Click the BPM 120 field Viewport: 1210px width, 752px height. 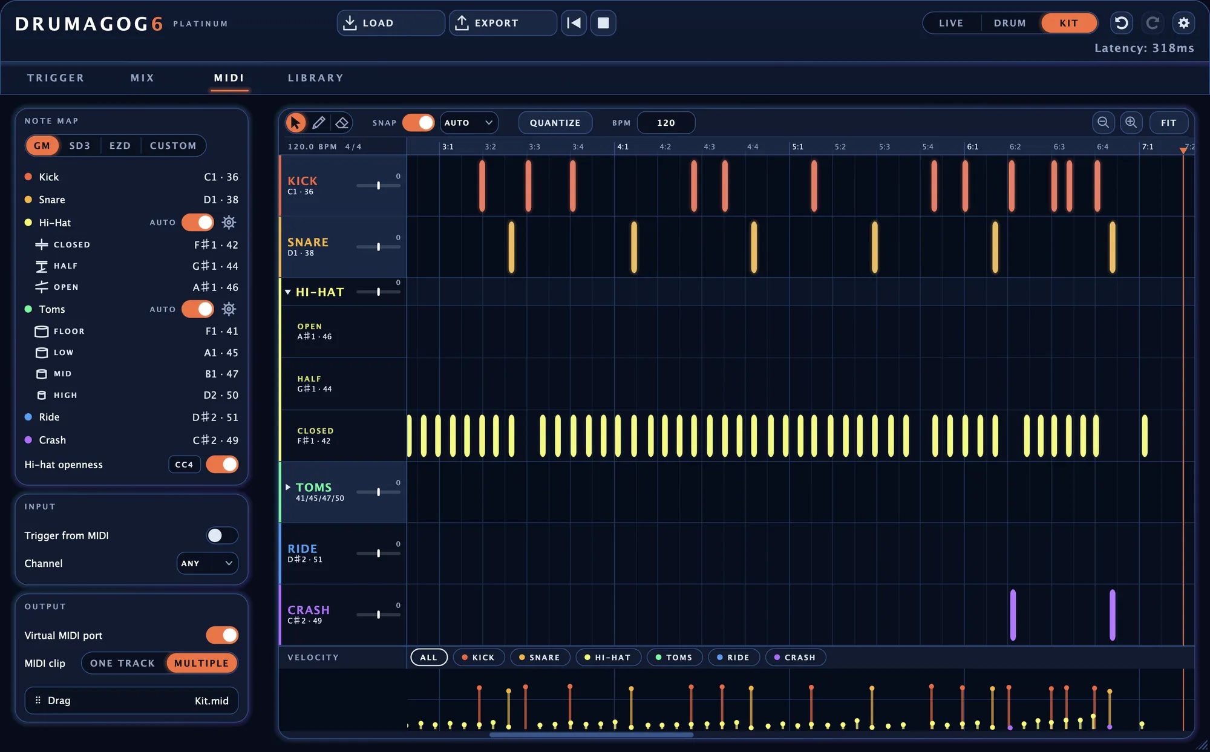[666, 123]
